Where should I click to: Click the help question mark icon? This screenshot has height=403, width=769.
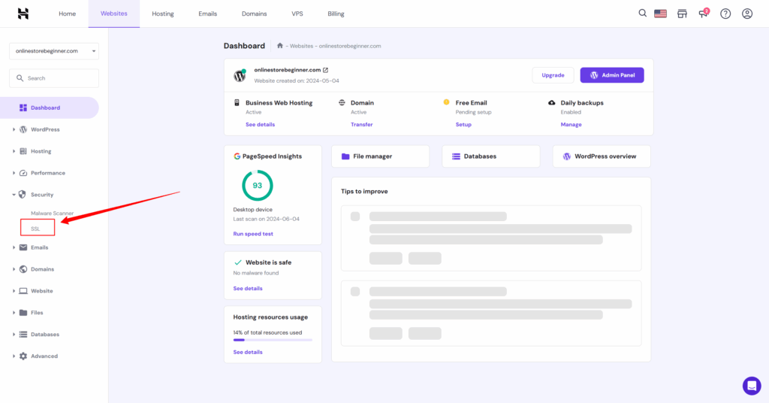tap(725, 14)
